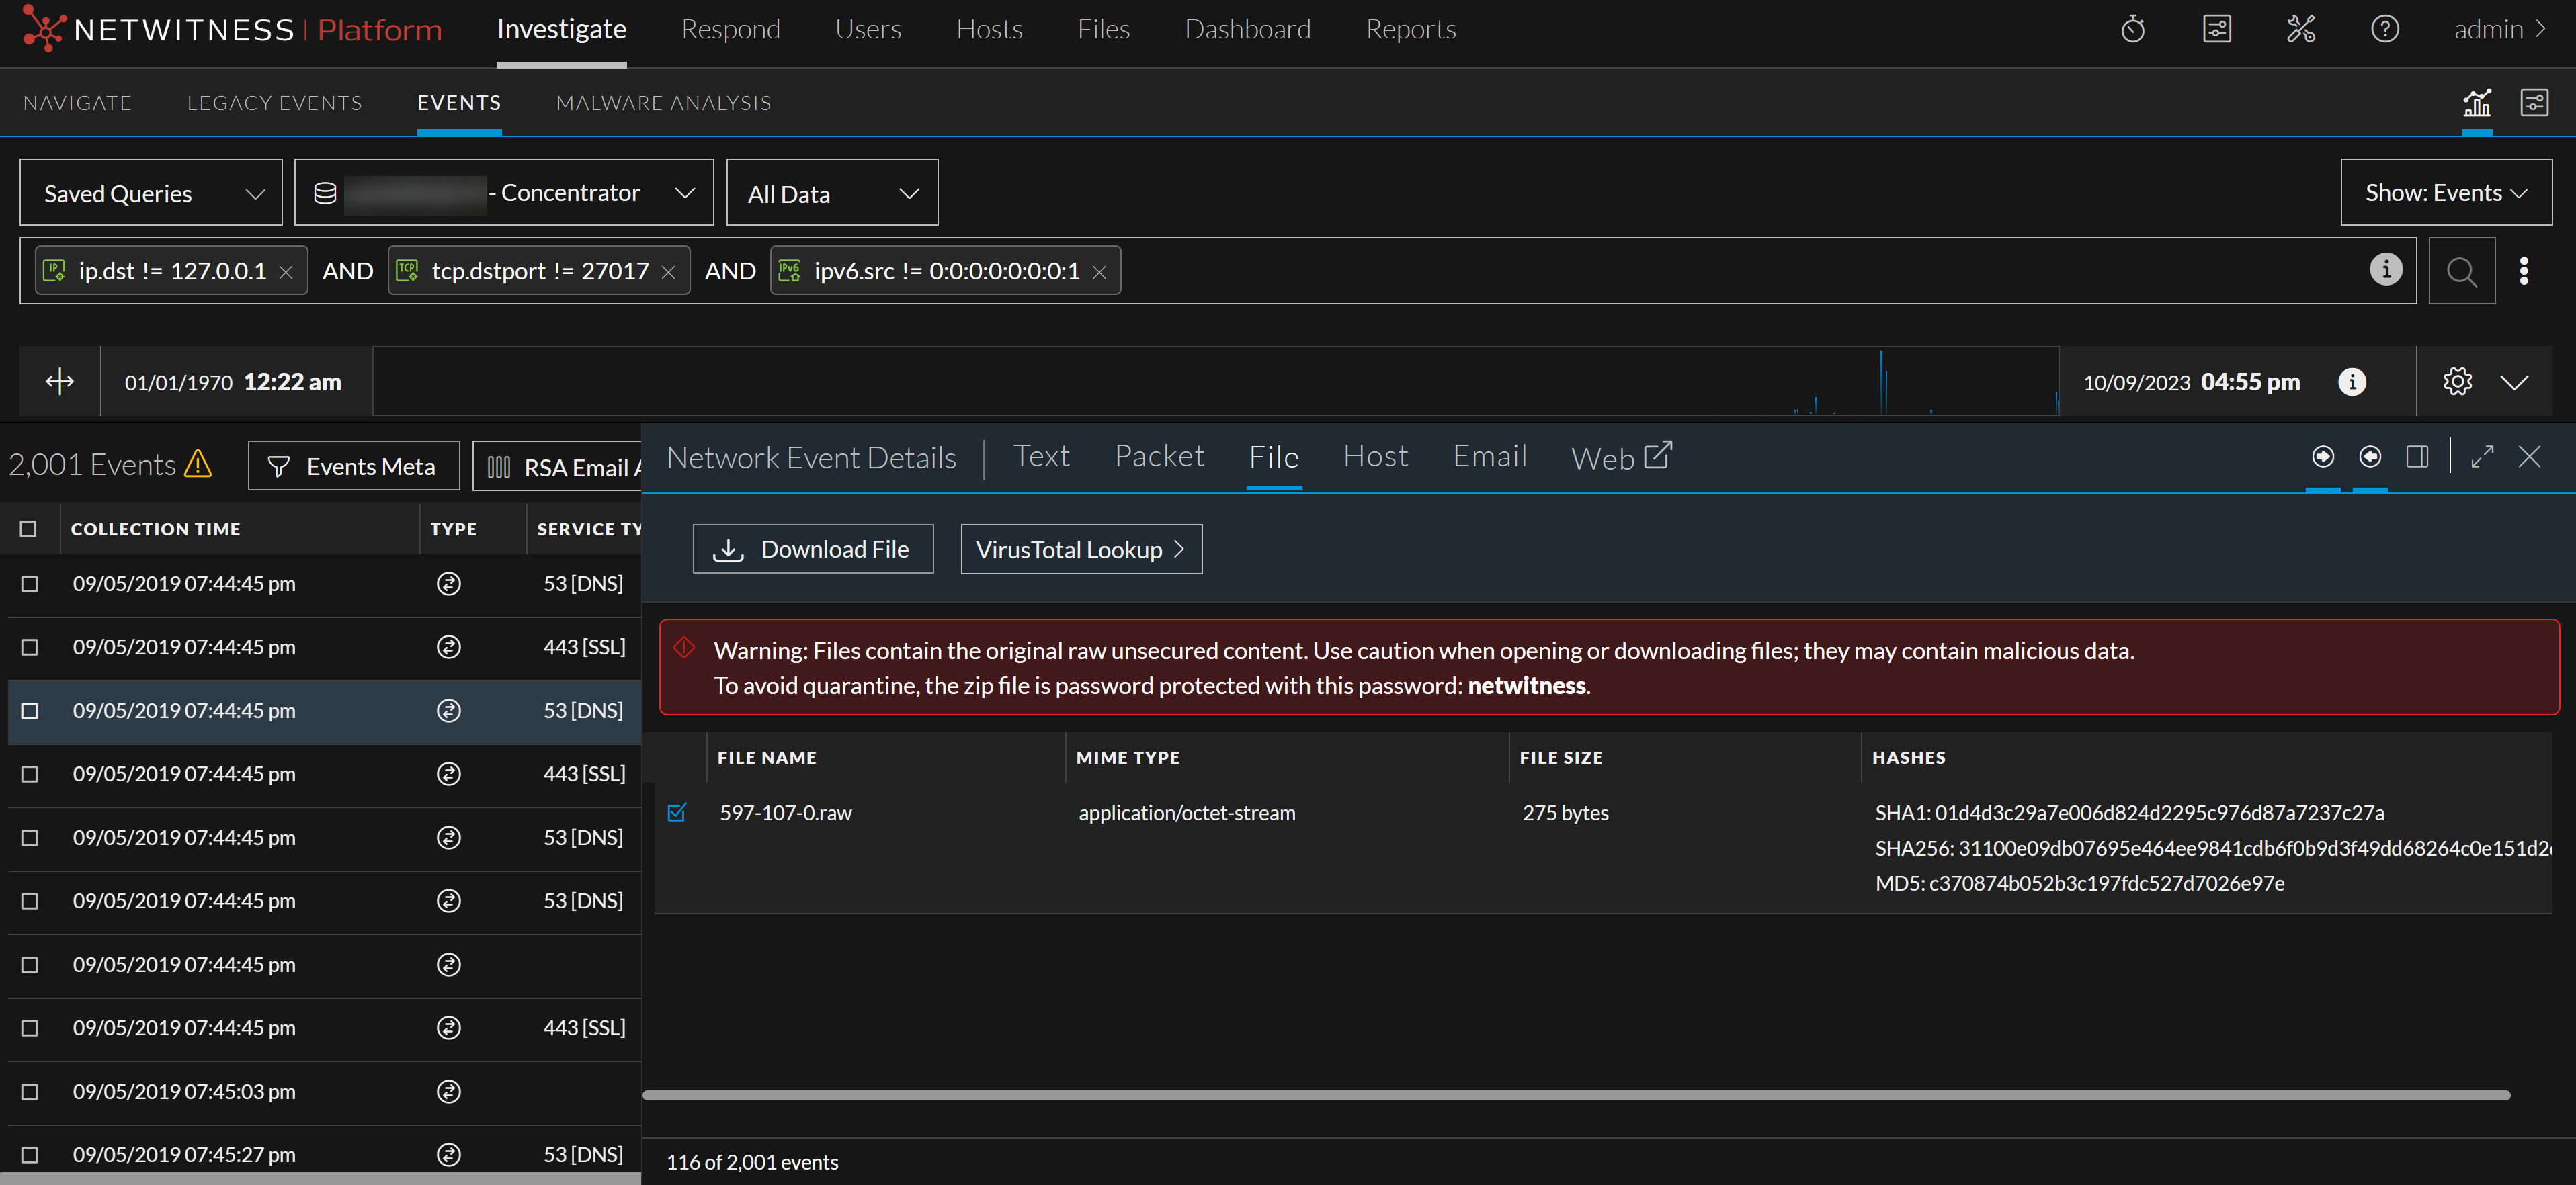Click the search magnifier in query bar
Viewport: 2576px width, 1185px height.
(x=2461, y=270)
